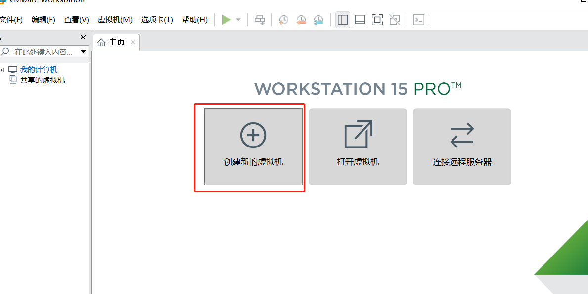
Task: Close the 主页 tab
Action: [x=133, y=42]
